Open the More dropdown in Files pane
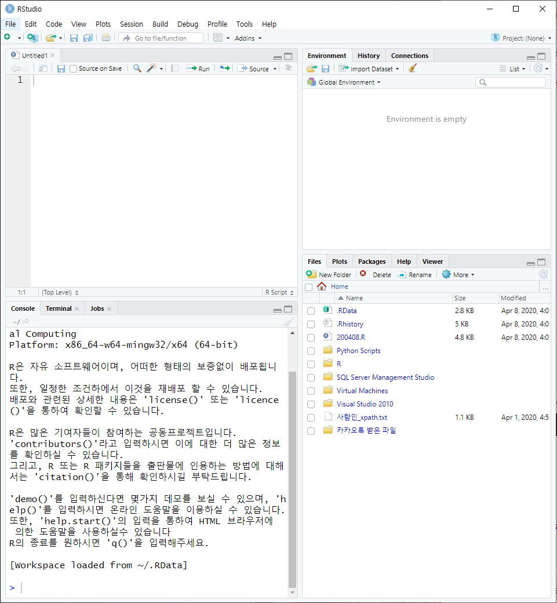557x603 pixels. 458,275
